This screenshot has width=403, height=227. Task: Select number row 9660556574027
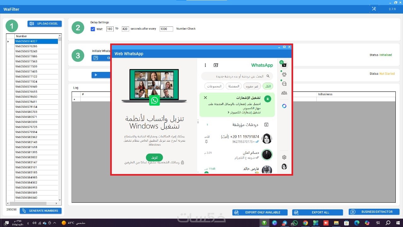(x=36, y=41)
